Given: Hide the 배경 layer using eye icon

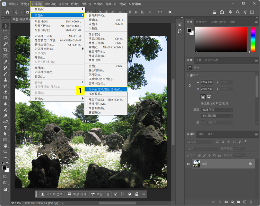Looking at the screenshot, I should (x=189, y=164).
